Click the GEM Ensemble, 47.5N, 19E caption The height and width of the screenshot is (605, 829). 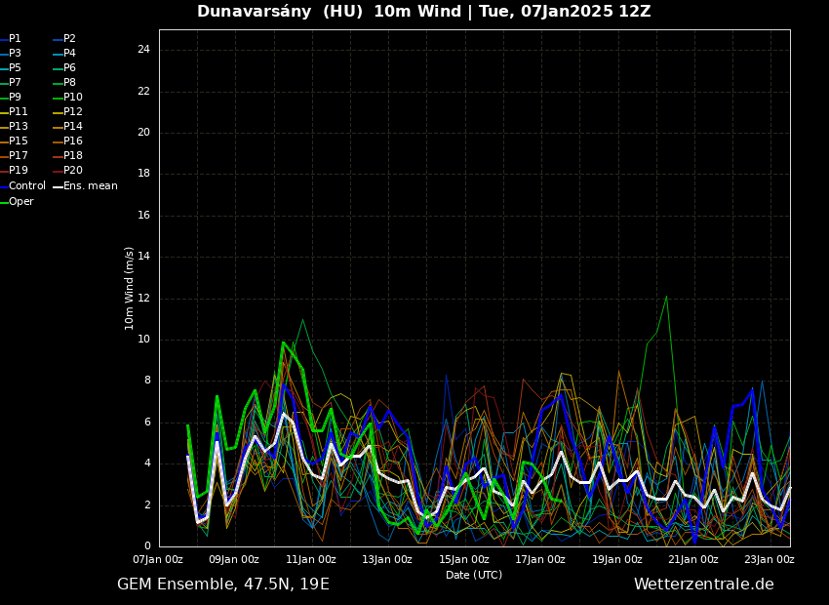[223, 585]
